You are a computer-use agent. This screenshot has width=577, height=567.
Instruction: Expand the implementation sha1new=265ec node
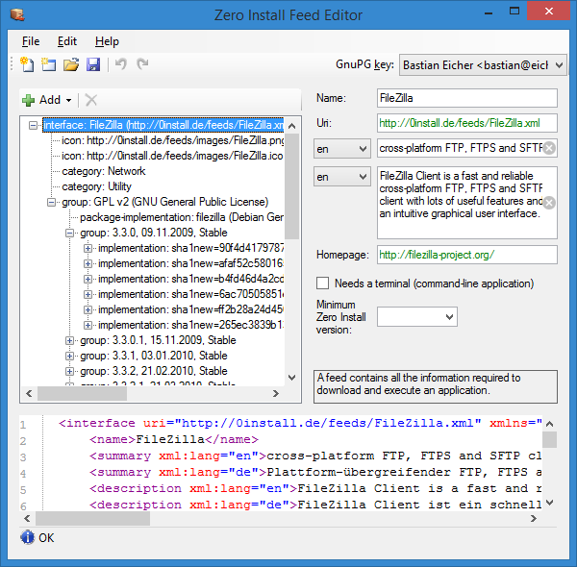[x=88, y=326]
